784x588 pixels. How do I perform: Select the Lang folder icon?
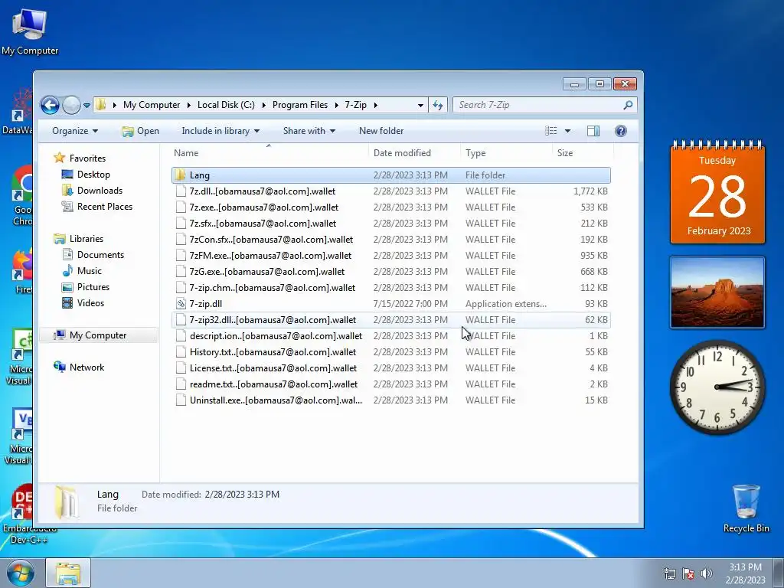pos(181,175)
